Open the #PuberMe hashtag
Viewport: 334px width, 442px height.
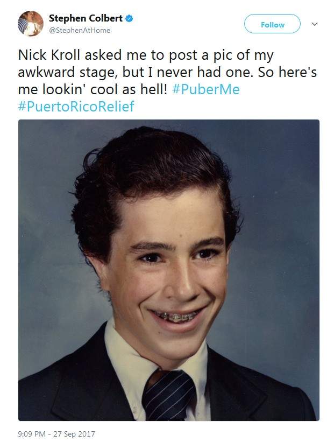(x=207, y=89)
